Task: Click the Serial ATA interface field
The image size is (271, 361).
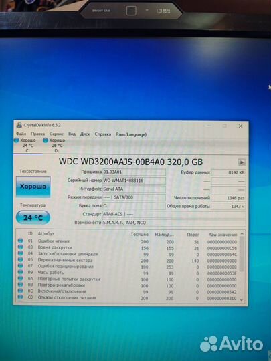Action: point(134,189)
